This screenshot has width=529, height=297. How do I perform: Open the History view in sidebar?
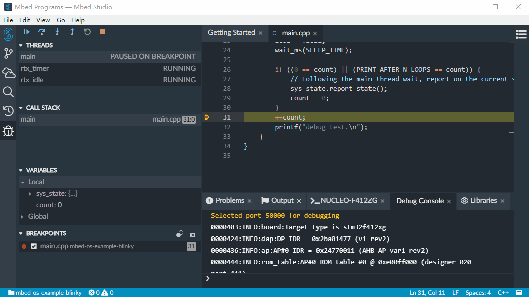click(x=8, y=111)
